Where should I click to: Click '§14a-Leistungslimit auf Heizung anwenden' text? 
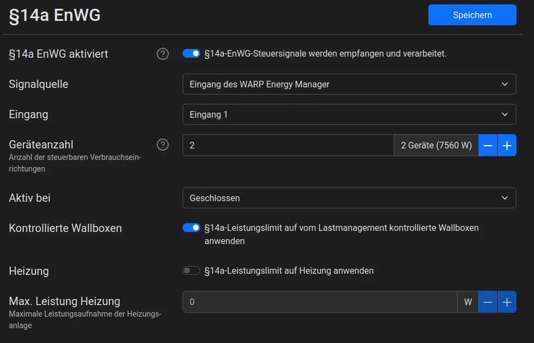289,271
